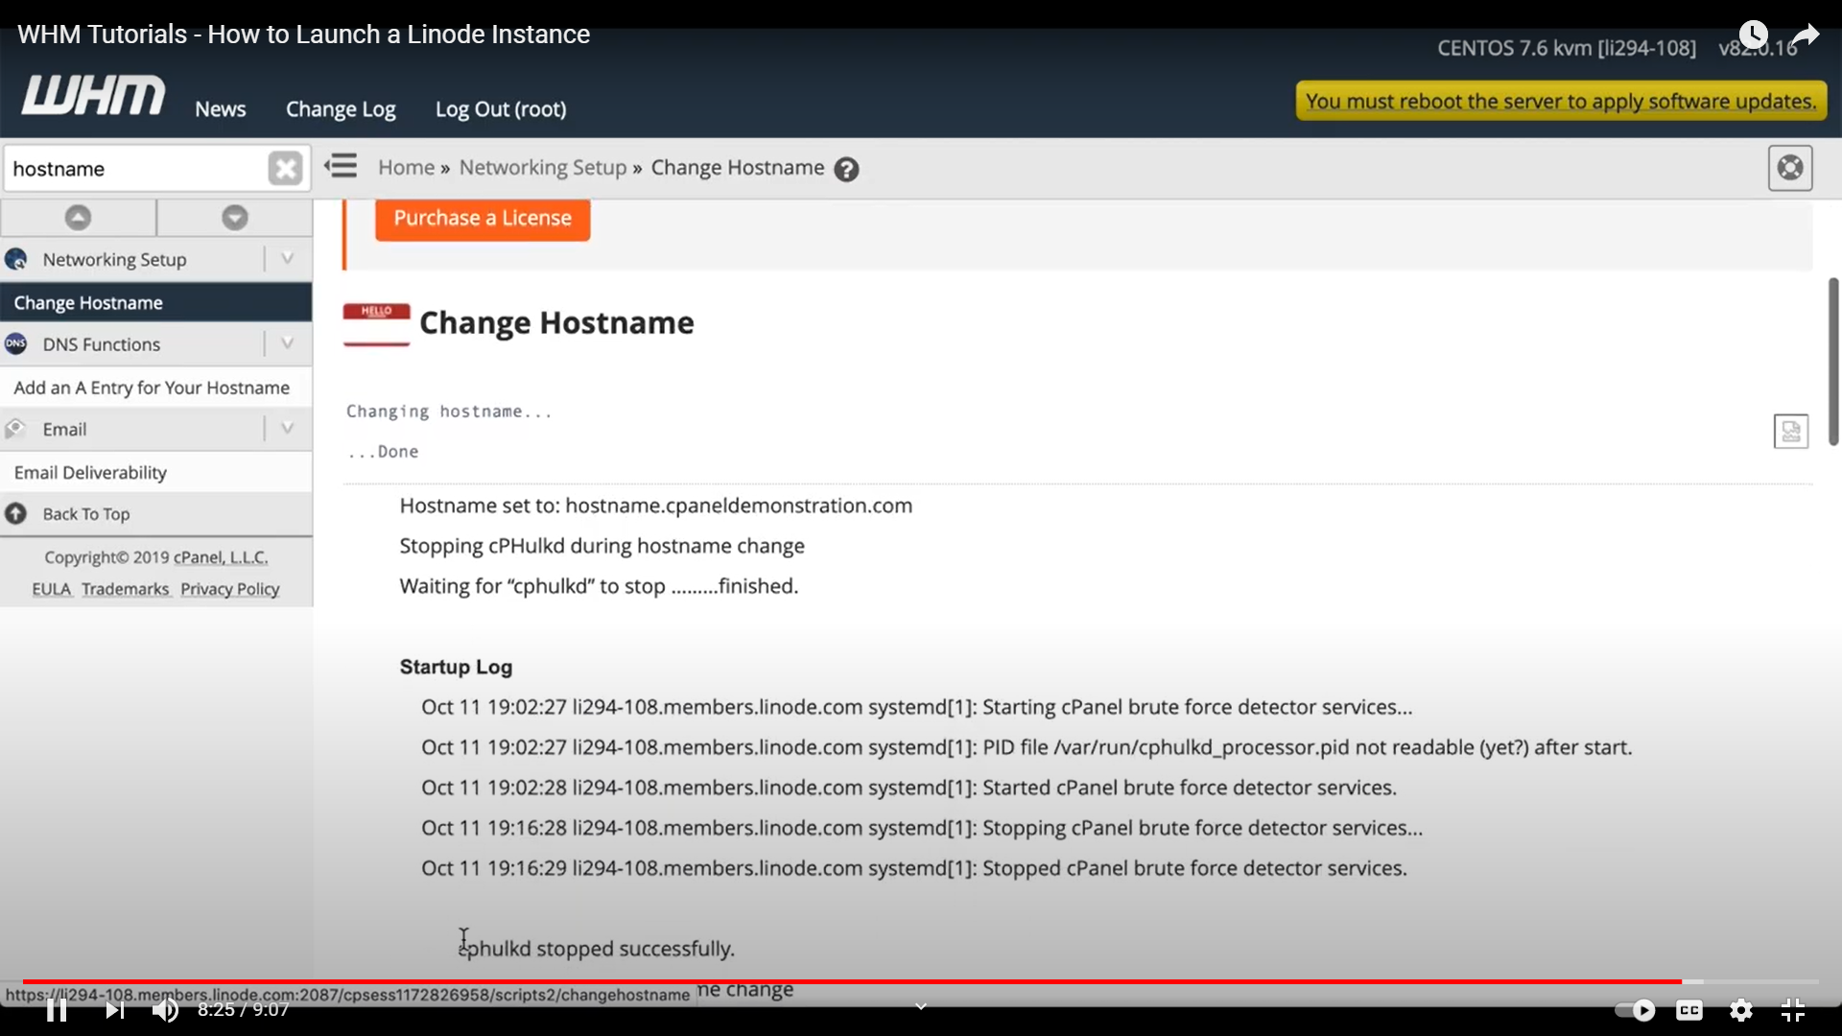
Task: Click the sidebar menu toggle icon
Action: tap(341, 167)
